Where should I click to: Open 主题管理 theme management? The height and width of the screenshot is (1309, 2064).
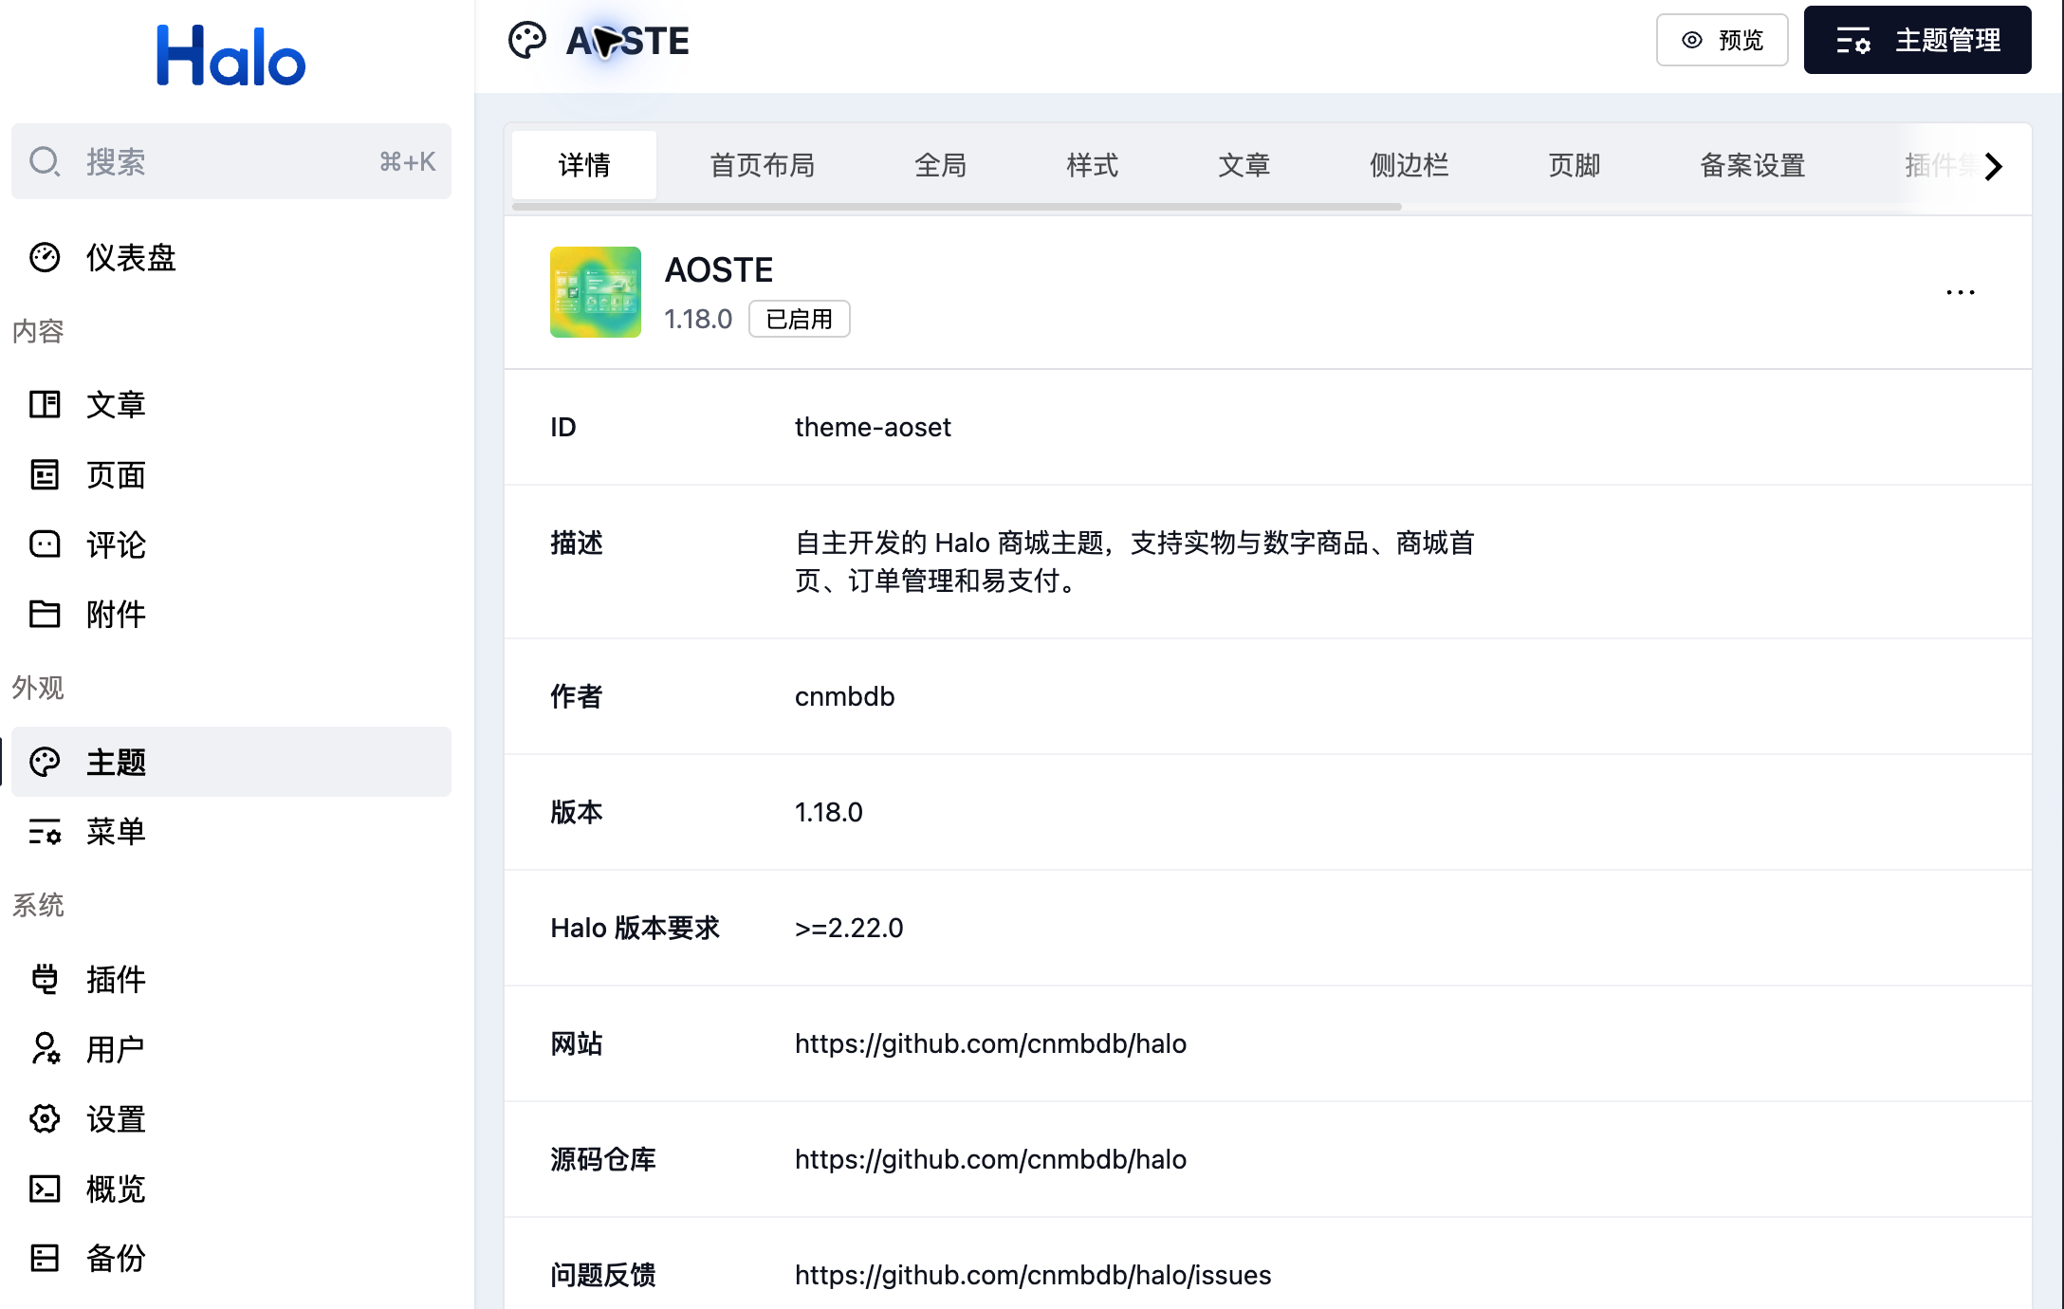point(1918,40)
